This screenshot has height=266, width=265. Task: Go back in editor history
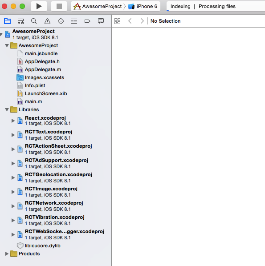(130, 21)
